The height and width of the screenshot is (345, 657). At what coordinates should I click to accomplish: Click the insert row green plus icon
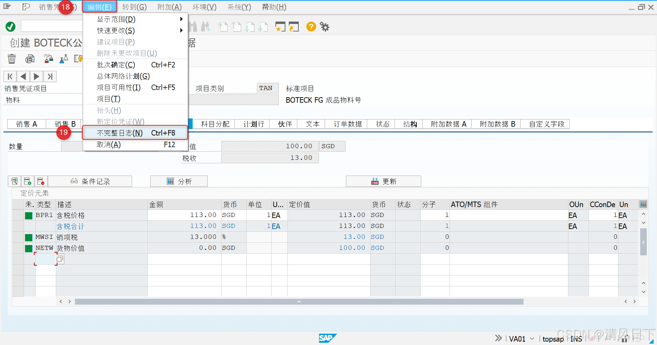[x=28, y=181]
